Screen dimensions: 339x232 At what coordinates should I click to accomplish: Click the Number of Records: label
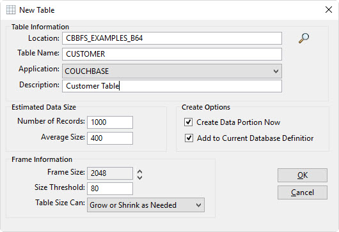click(x=51, y=121)
